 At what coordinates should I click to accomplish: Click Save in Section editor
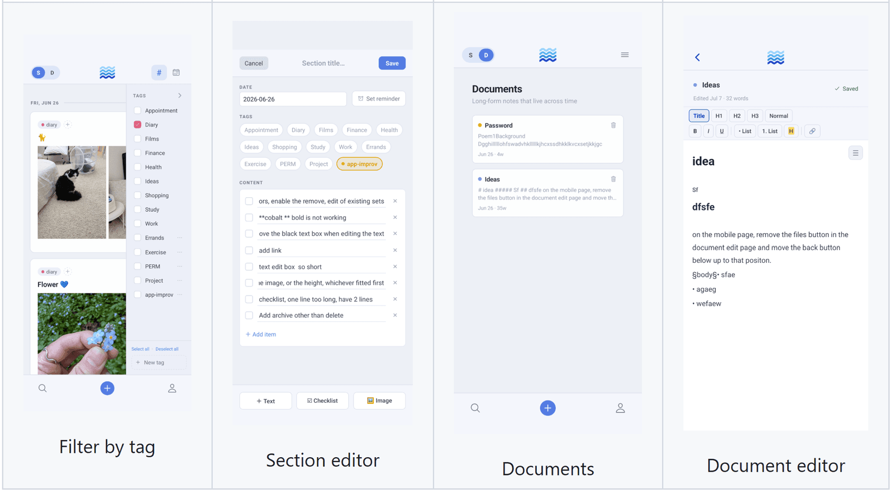[x=392, y=63]
